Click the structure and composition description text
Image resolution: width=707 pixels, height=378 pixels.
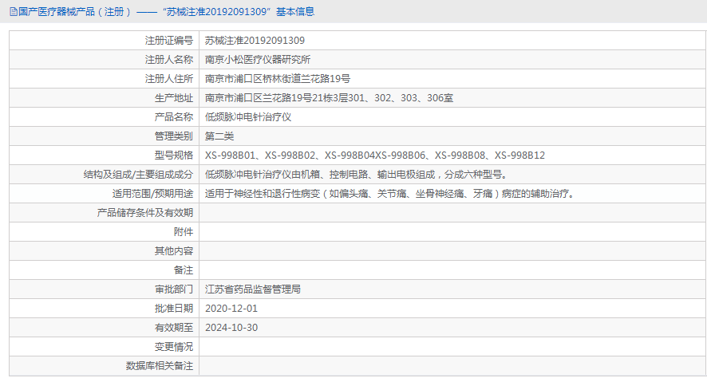(356, 175)
